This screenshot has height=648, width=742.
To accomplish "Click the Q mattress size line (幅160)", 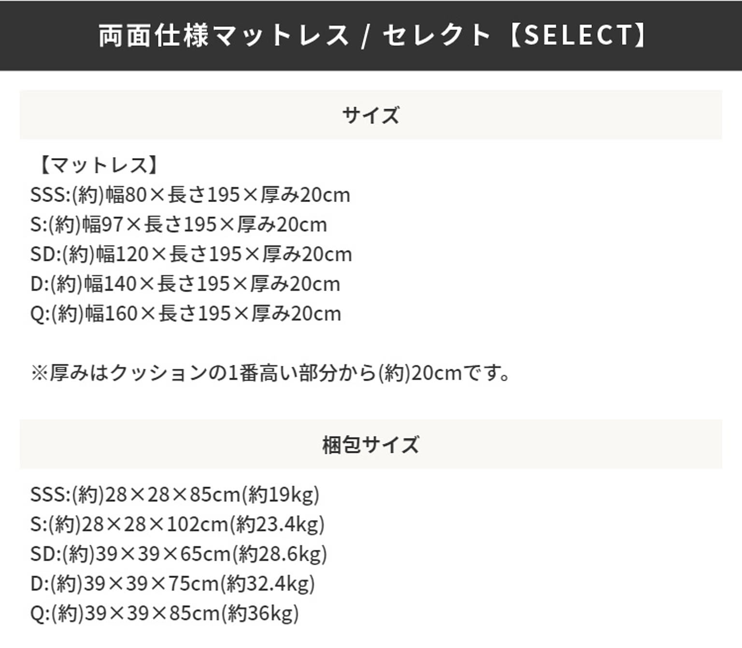I will (x=186, y=314).
